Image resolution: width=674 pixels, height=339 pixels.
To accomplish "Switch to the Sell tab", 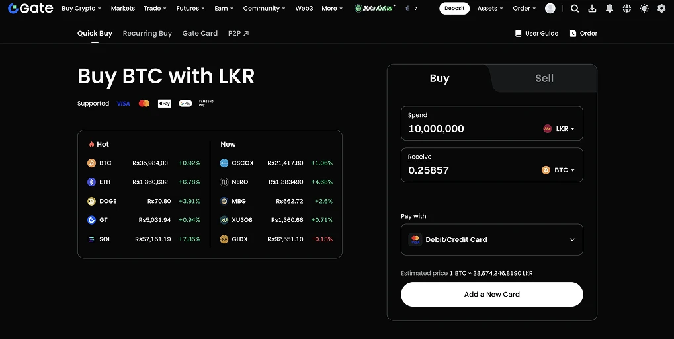I will point(544,78).
